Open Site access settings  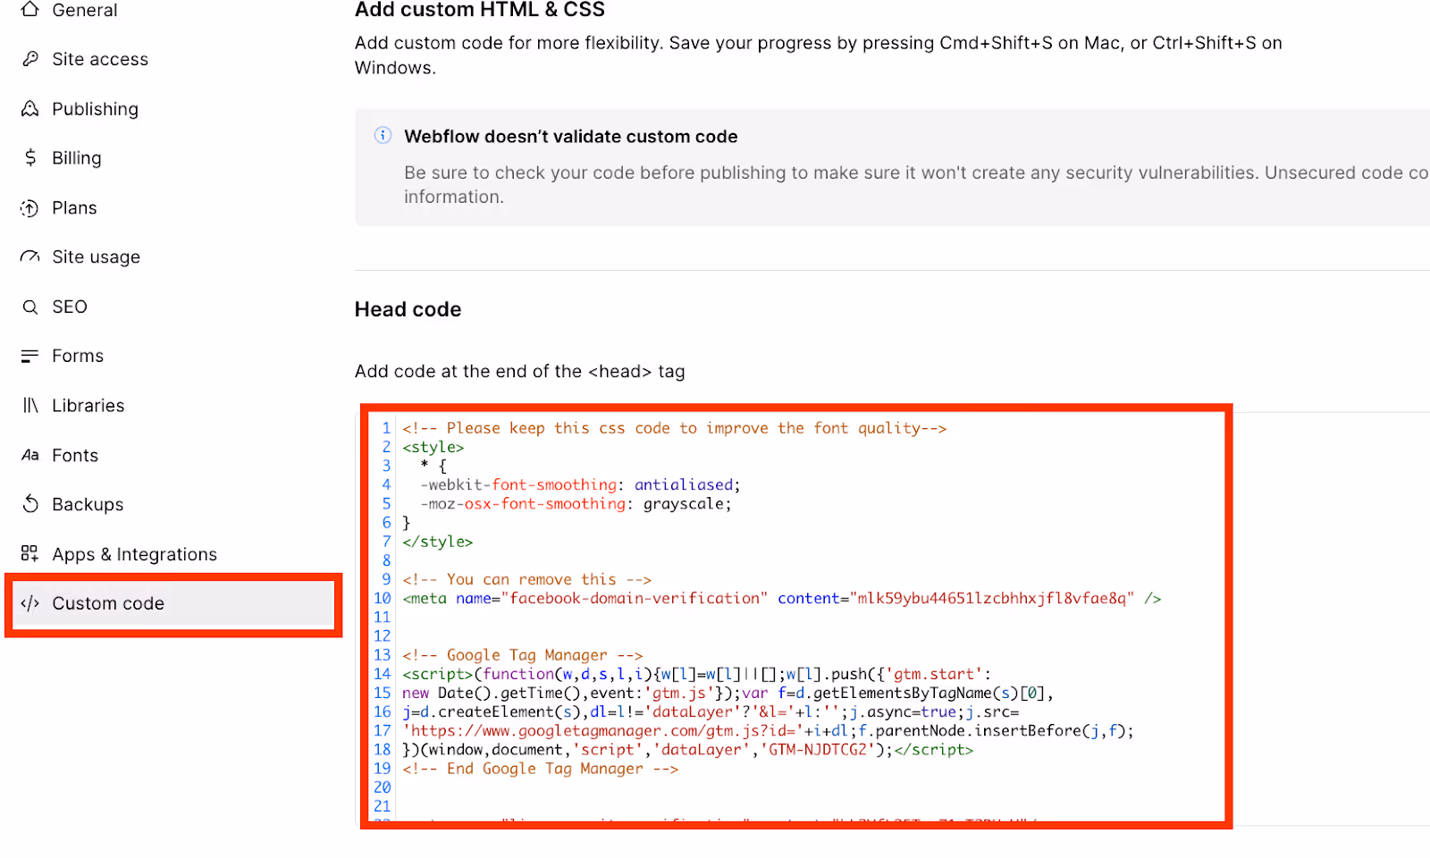100,59
